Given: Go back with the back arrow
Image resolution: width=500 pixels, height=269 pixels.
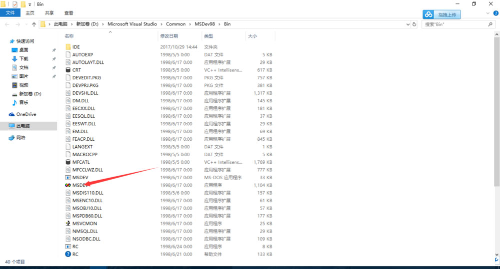Looking at the screenshot, I should [7, 24].
